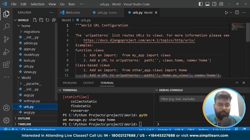Open the Run menu
Viewport: 250px width, 140px height.
click(71, 4)
